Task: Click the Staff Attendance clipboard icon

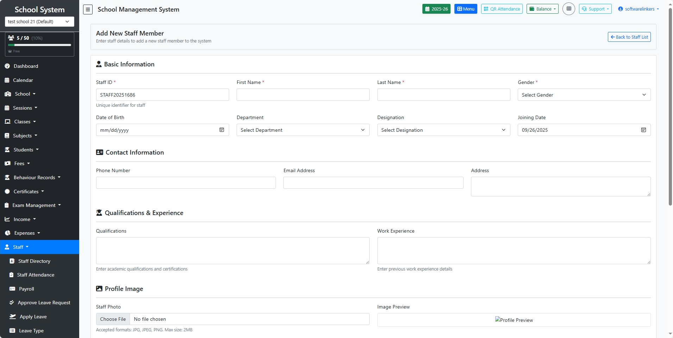Action: pyautogui.click(x=12, y=275)
